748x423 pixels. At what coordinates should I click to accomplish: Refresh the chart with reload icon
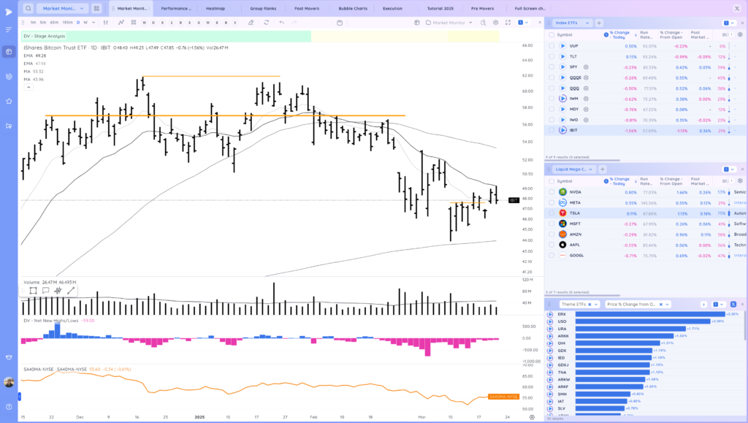266,23
